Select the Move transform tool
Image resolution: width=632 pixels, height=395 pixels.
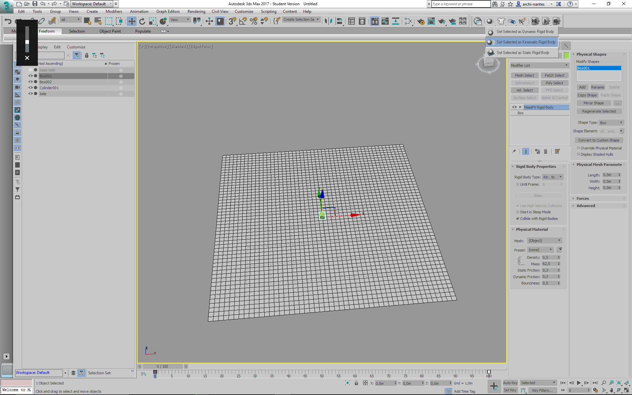[132, 21]
